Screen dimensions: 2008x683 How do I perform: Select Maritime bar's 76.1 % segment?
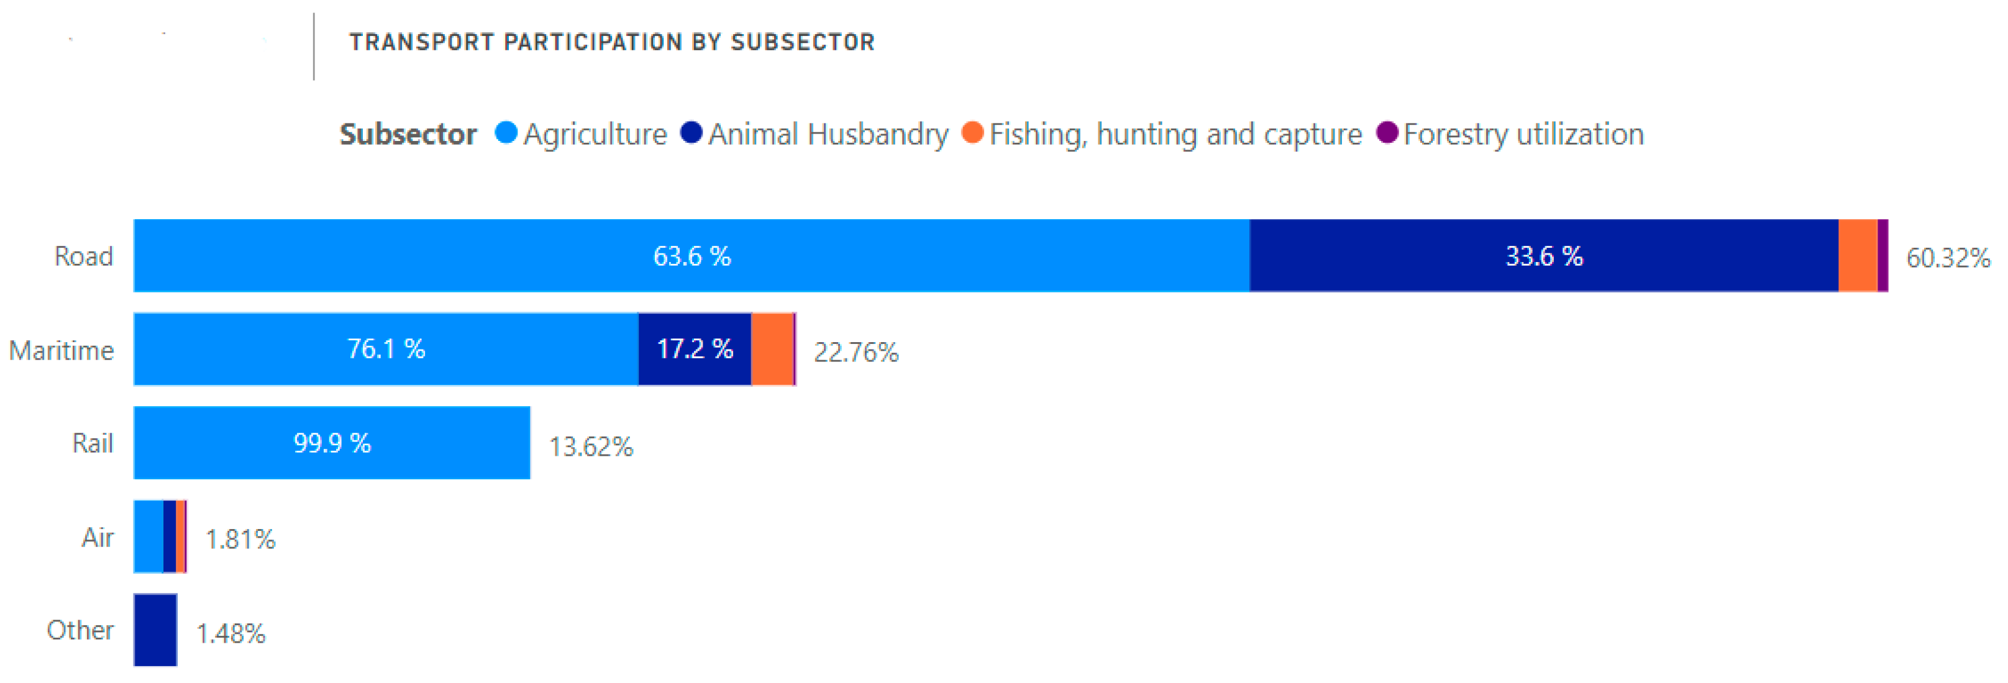(x=385, y=350)
